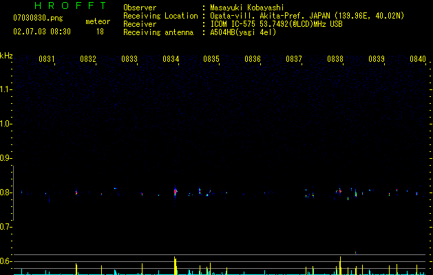Click the 0835 time marker
Viewport: 433px width, 275px height.
click(211, 59)
